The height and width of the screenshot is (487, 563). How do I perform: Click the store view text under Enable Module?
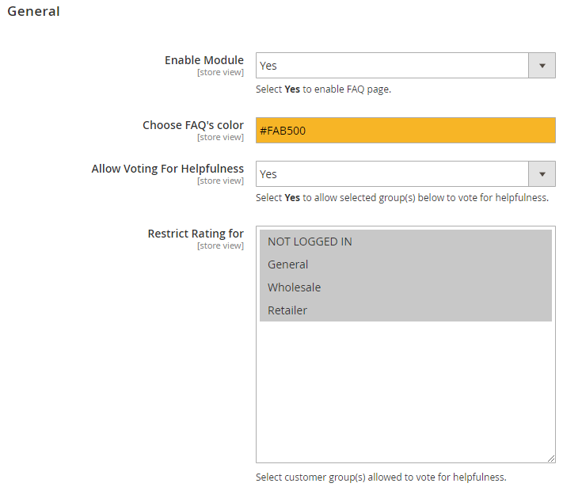(x=220, y=73)
